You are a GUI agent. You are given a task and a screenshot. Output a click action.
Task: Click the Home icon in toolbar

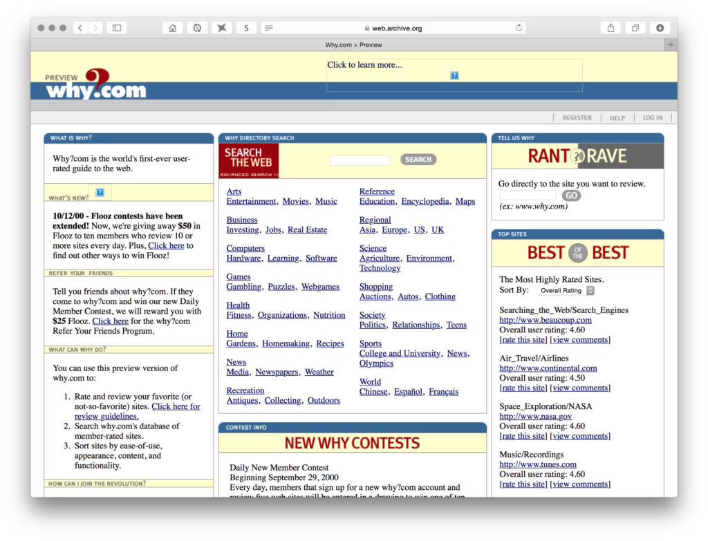(172, 28)
